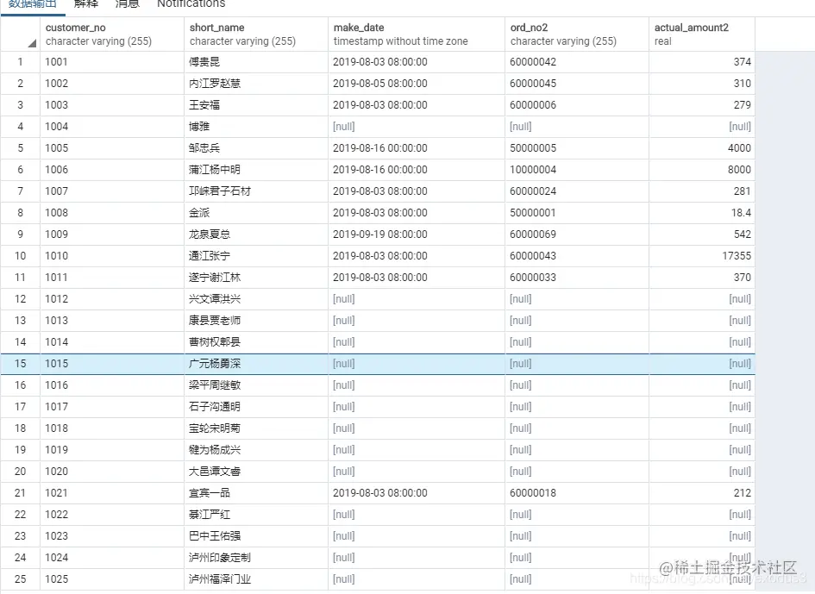
Task: Click ord_no2 cell 60000045
Action: click(x=577, y=83)
